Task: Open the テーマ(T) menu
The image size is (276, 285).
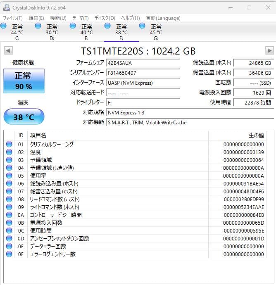Action: pos(80,18)
